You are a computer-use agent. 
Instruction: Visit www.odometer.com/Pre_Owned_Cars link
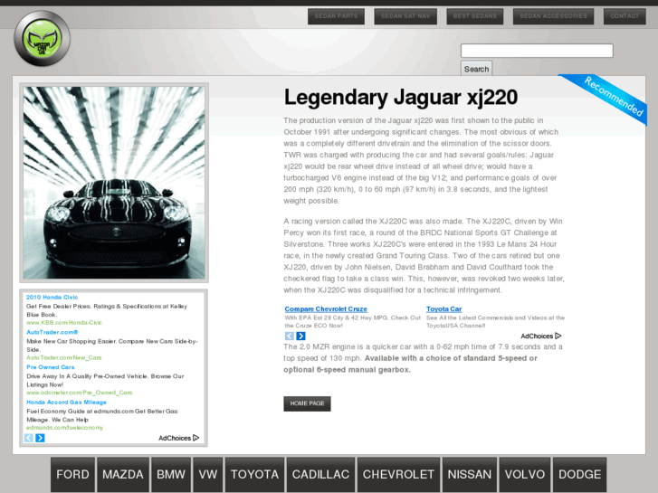pos(80,393)
